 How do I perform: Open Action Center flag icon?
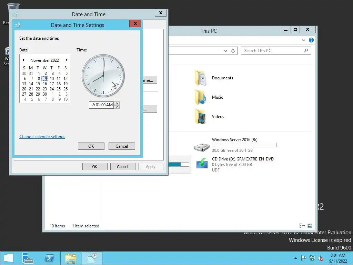click(303, 258)
